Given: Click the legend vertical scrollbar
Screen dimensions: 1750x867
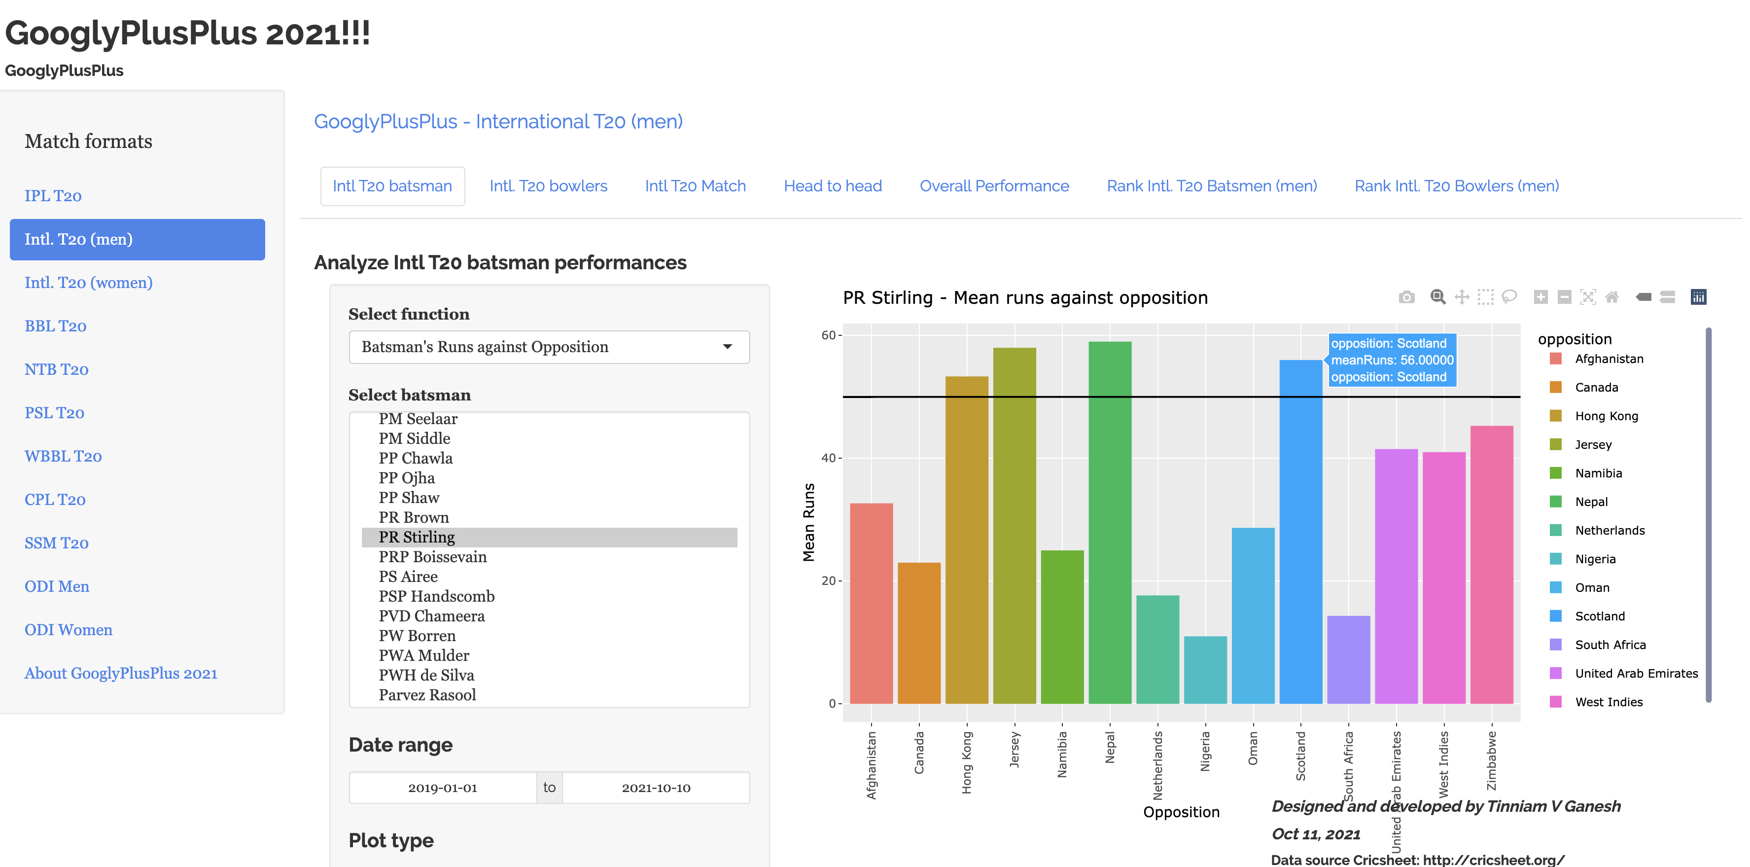Looking at the screenshot, I should coord(1708,514).
